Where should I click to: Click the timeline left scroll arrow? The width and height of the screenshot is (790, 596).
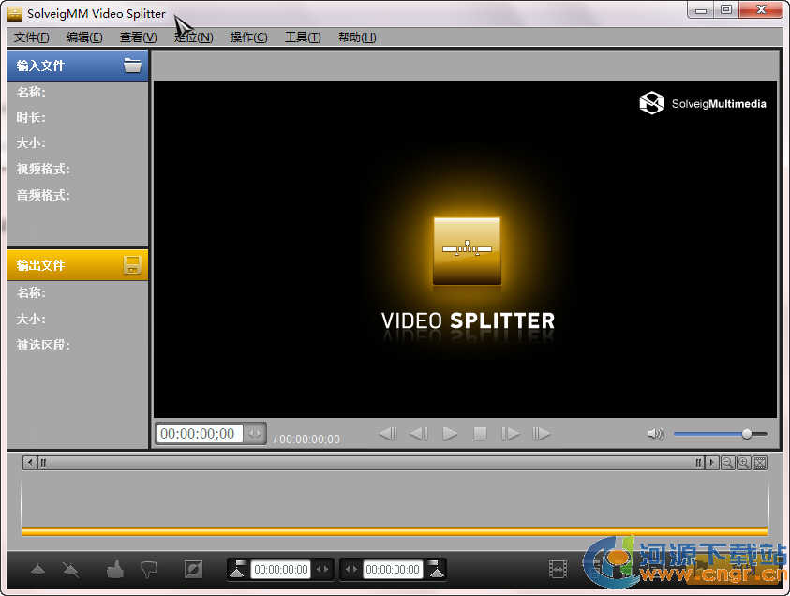coord(30,463)
